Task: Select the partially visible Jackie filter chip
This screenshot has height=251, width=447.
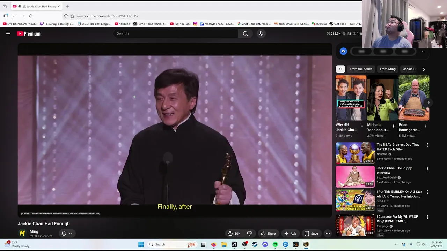Action: click(x=409, y=69)
